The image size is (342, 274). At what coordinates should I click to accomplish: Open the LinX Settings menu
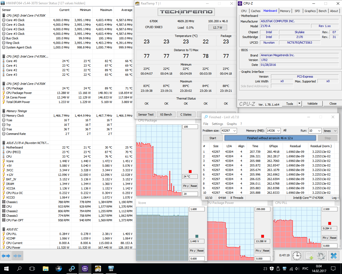click(217, 124)
